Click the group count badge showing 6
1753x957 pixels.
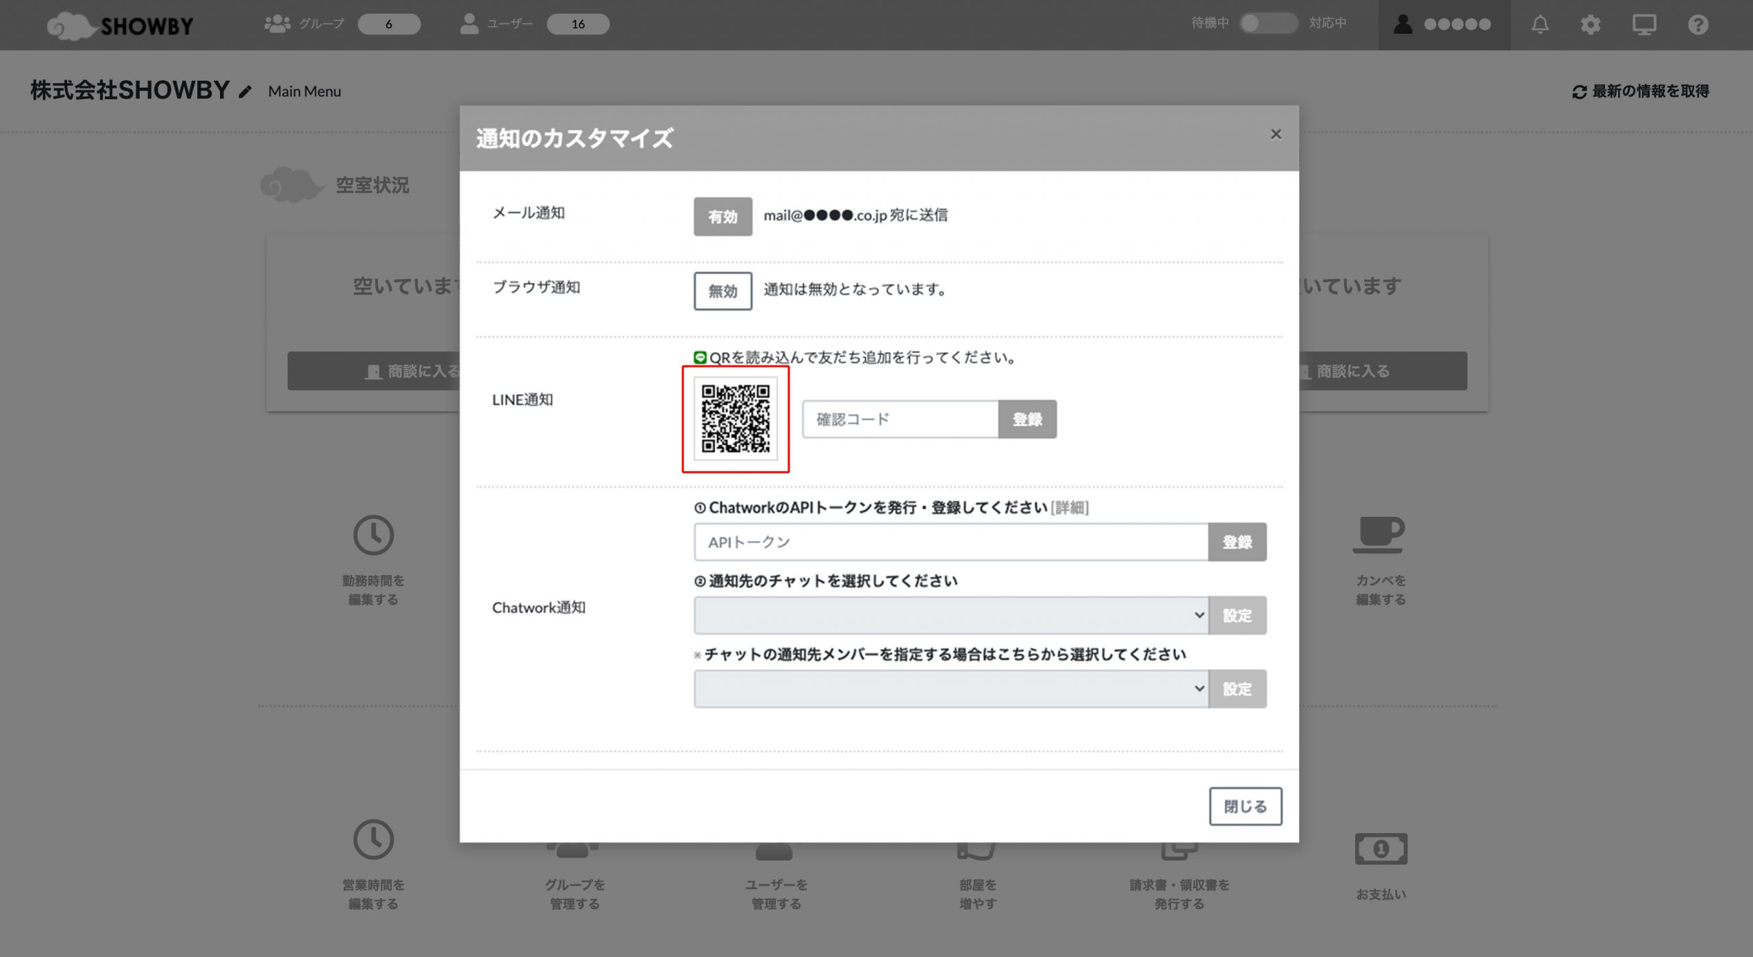coord(389,24)
